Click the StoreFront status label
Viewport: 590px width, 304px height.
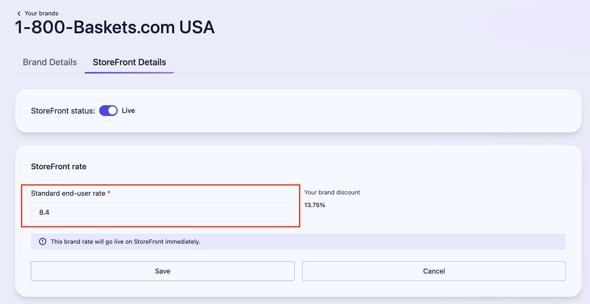(x=63, y=111)
